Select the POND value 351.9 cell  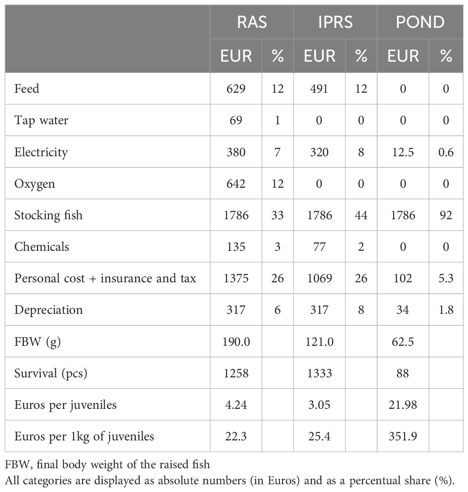(x=403, y=436)
